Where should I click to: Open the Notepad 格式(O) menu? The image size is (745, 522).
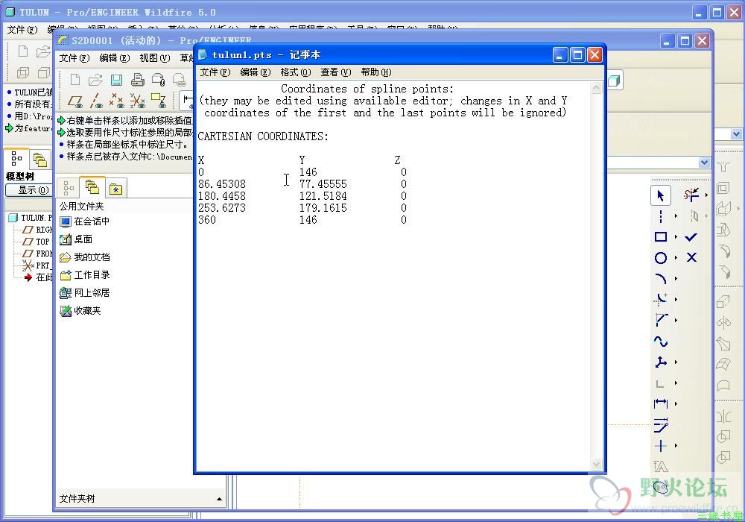(296, 72)
